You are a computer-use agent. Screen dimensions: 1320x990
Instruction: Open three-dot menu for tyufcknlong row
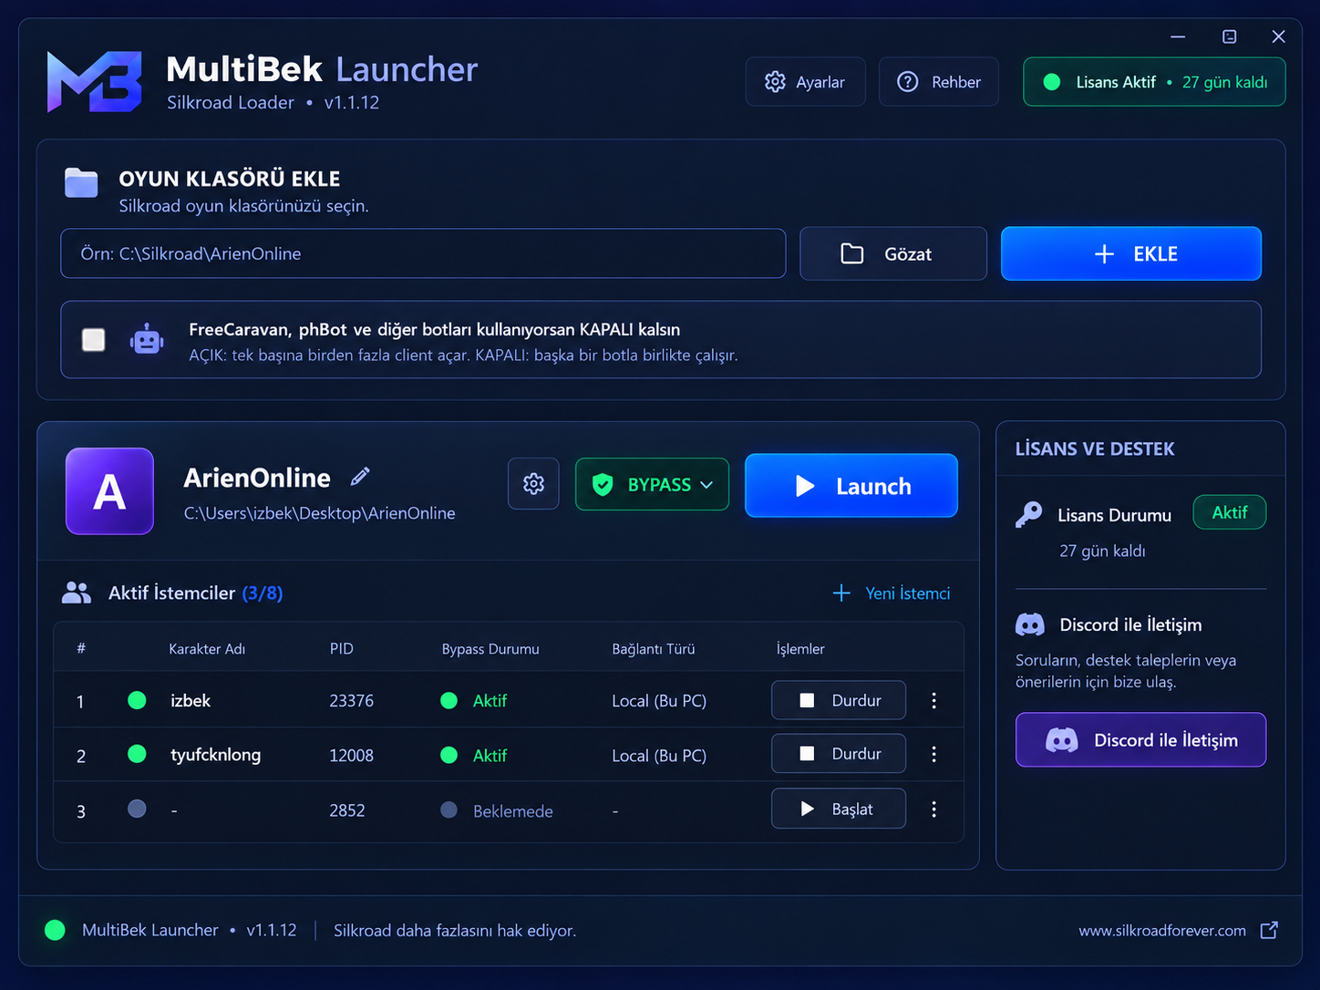(x=933, y=754)
